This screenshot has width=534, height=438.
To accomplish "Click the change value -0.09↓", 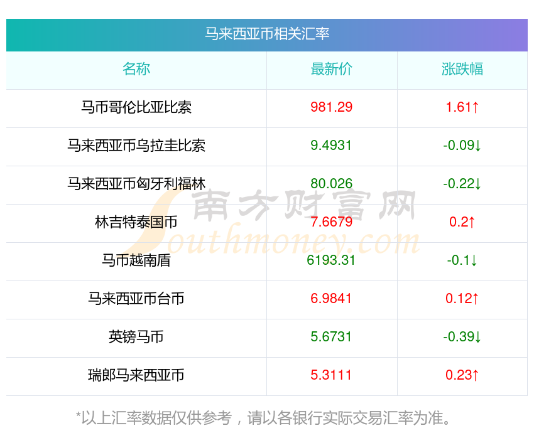I will (462, 146).
